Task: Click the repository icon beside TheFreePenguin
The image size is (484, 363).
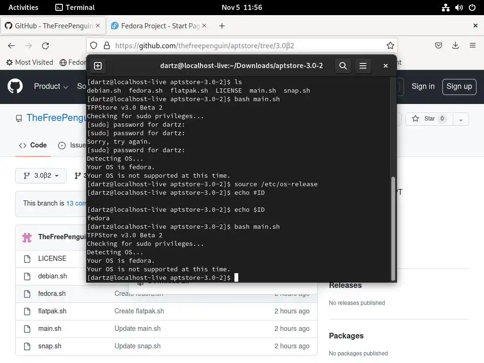Action: [x=19, y=119]
